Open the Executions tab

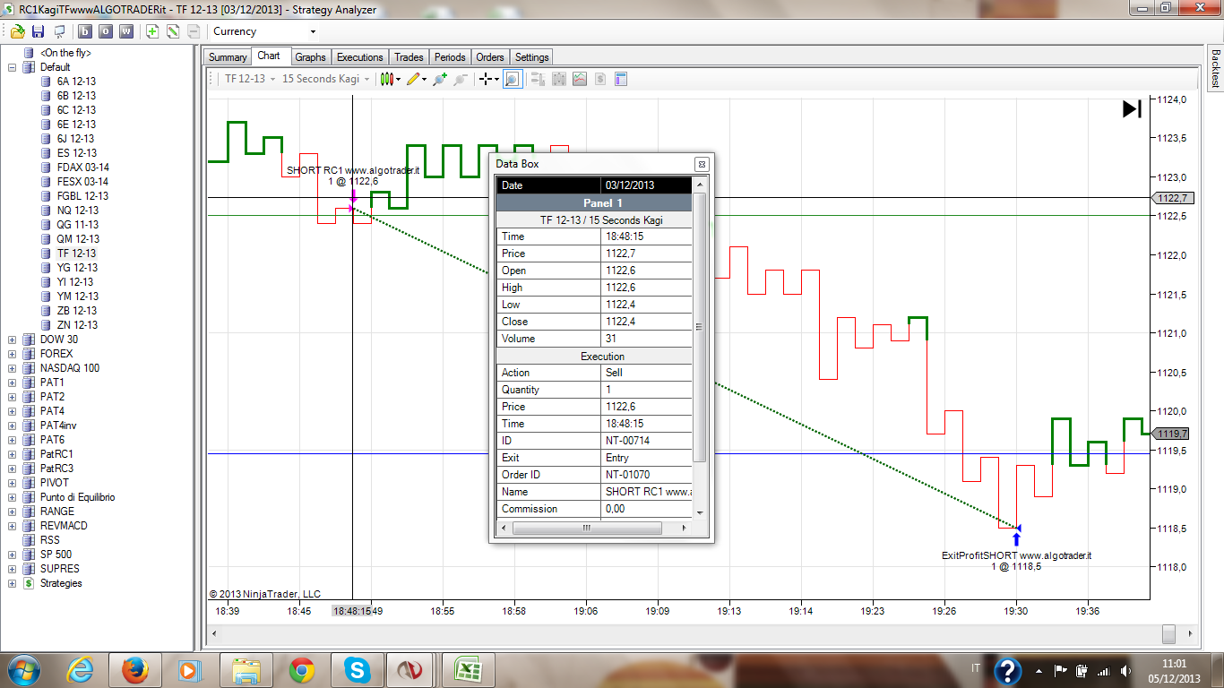[360, 57]
